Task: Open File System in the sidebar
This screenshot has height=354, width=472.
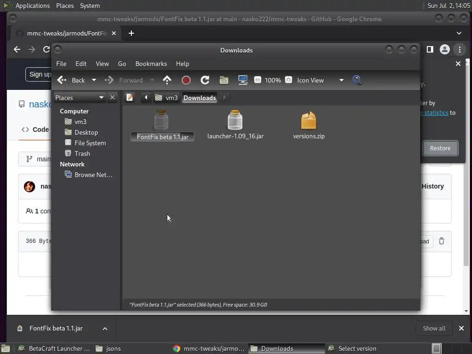Action: coord(85,143)
